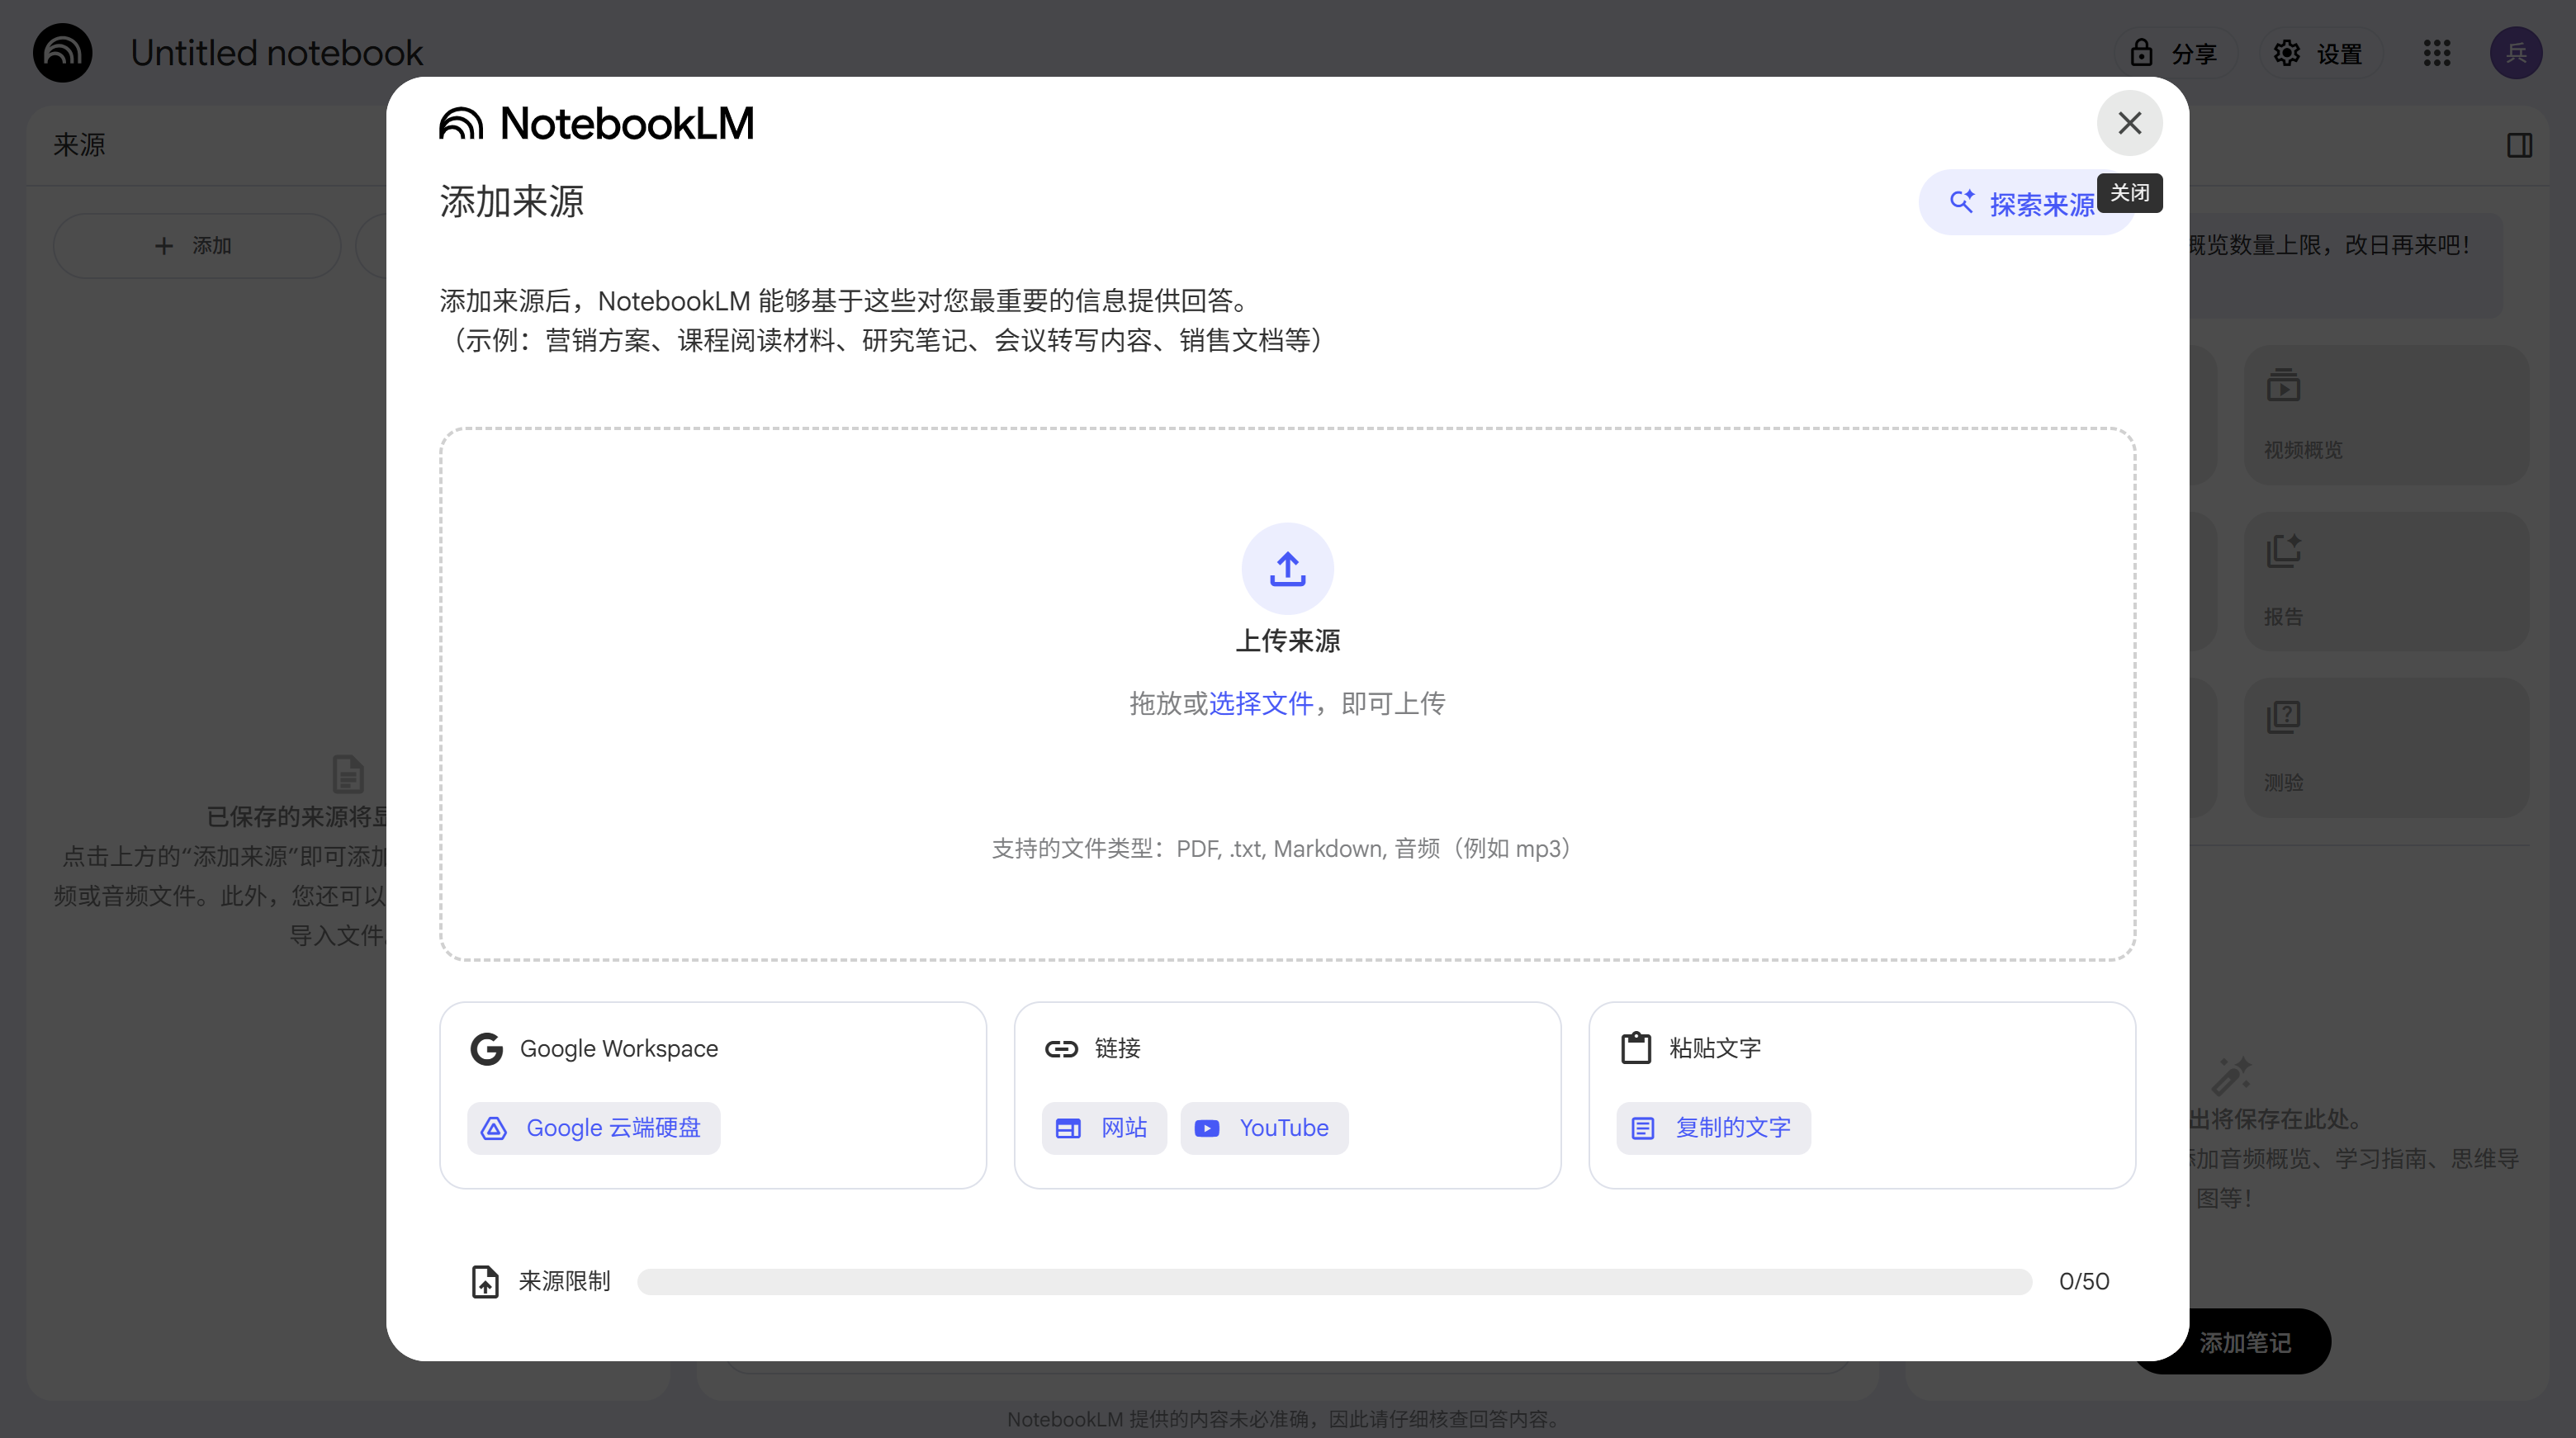Viewport: 2576px width, 1438px height.
Task: Click the 选择文件 upload link
Action: tap(1261, 703)
